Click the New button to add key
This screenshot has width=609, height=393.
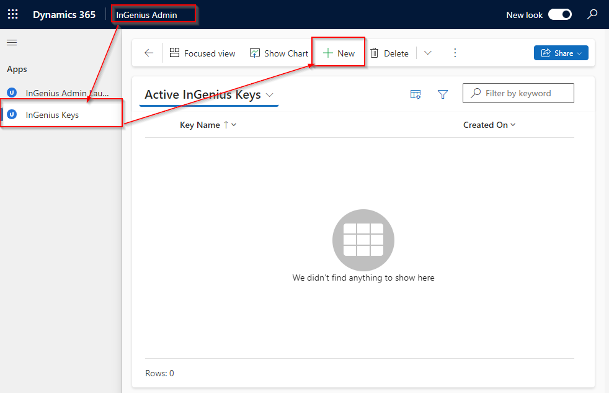pos(339,53)
